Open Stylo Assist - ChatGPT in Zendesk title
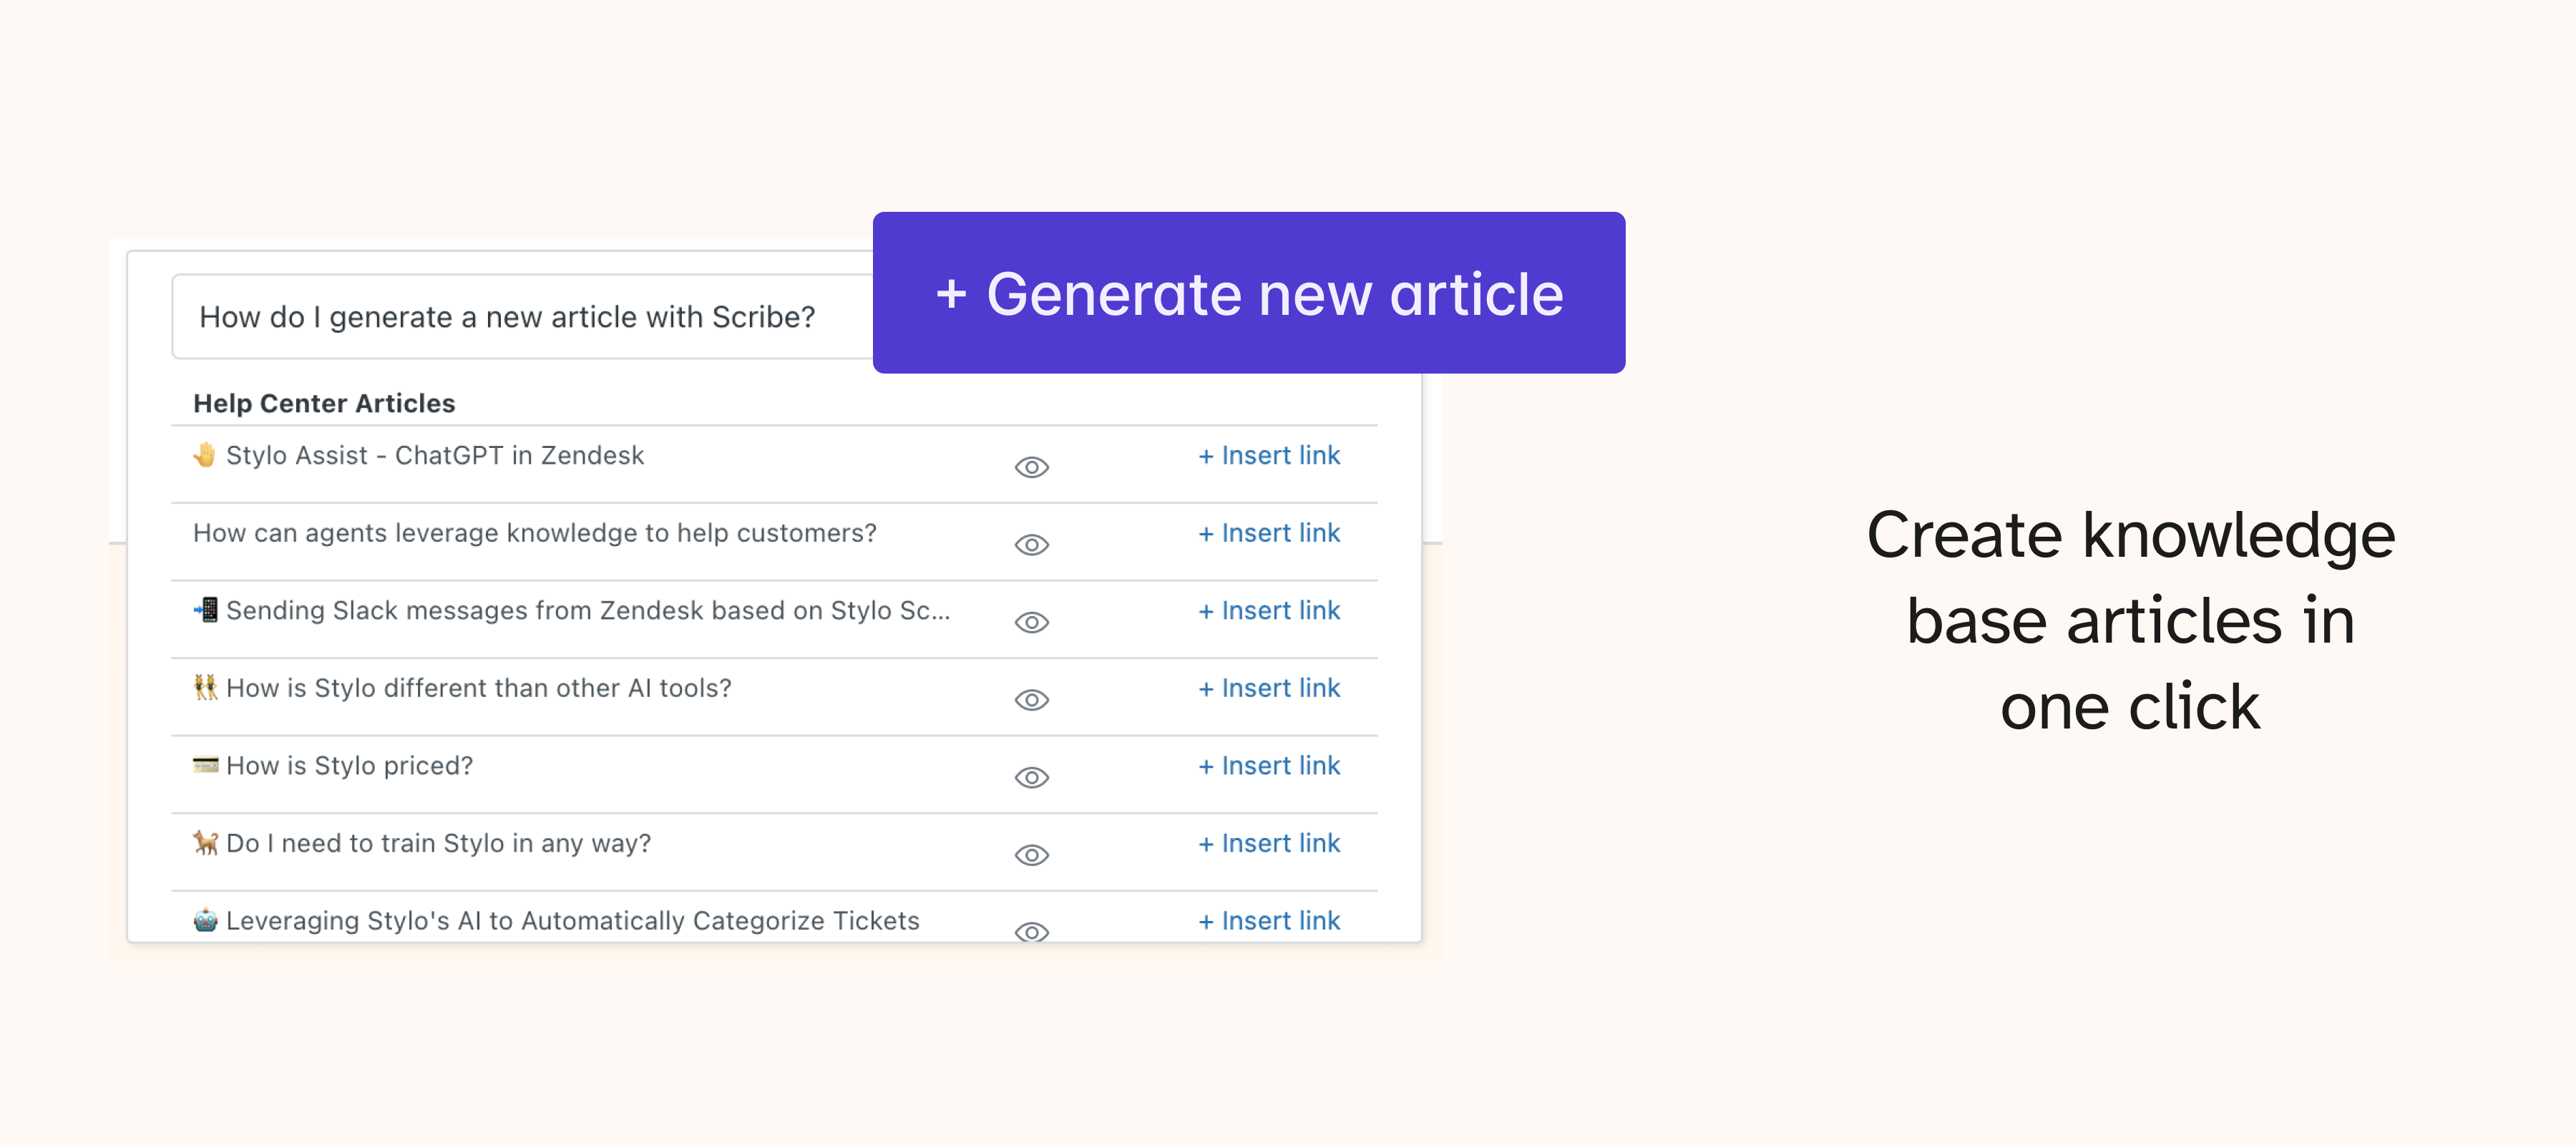The height and width of the screenshot is (1145, 2576). [x=434, y=456]
